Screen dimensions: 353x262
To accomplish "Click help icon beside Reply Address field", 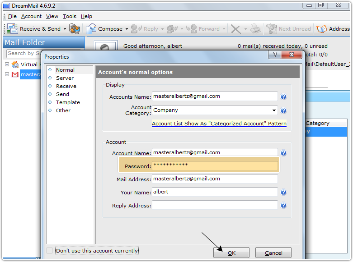I will click(283, 205).
